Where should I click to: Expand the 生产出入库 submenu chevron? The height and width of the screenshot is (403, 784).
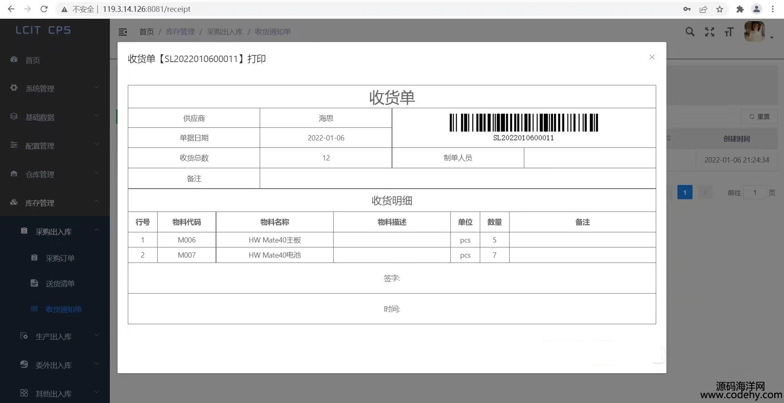click(97, 335)
